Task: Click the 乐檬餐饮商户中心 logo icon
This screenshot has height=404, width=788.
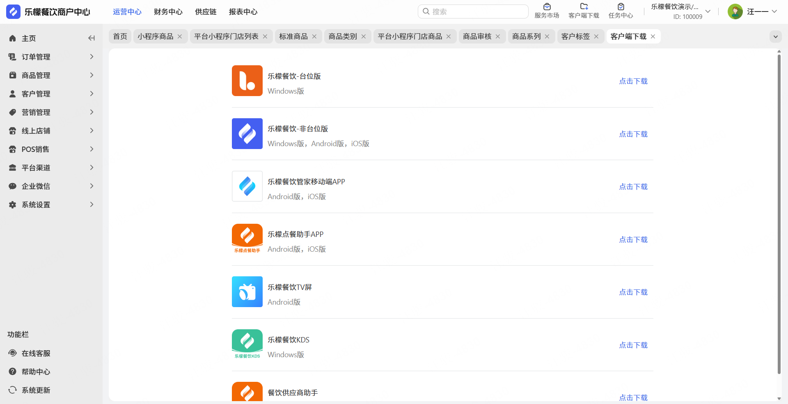Action: click(13, 11)
